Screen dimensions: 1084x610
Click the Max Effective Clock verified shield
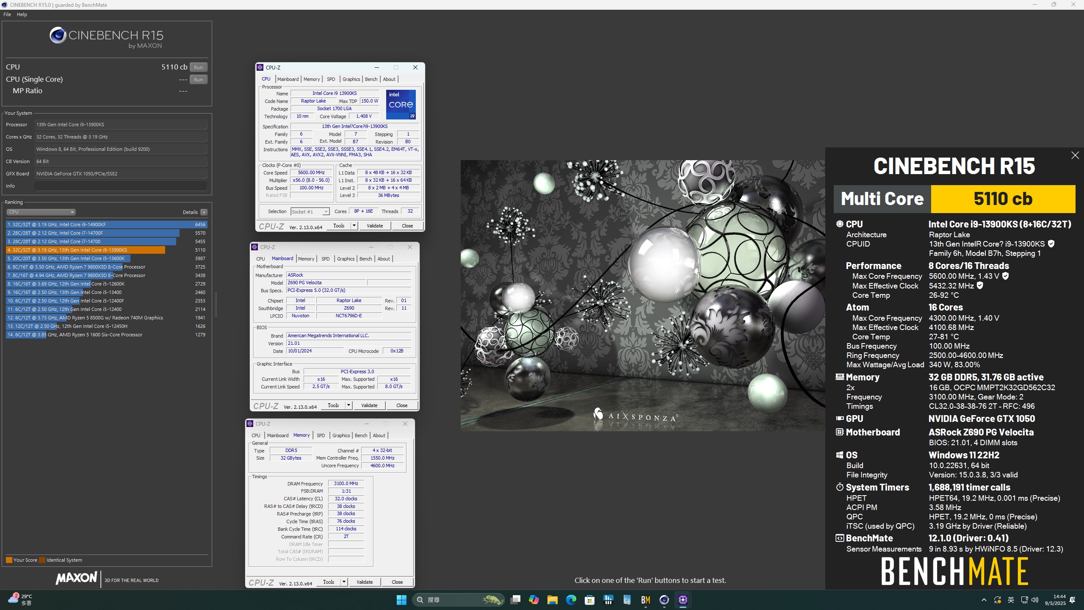979,286
